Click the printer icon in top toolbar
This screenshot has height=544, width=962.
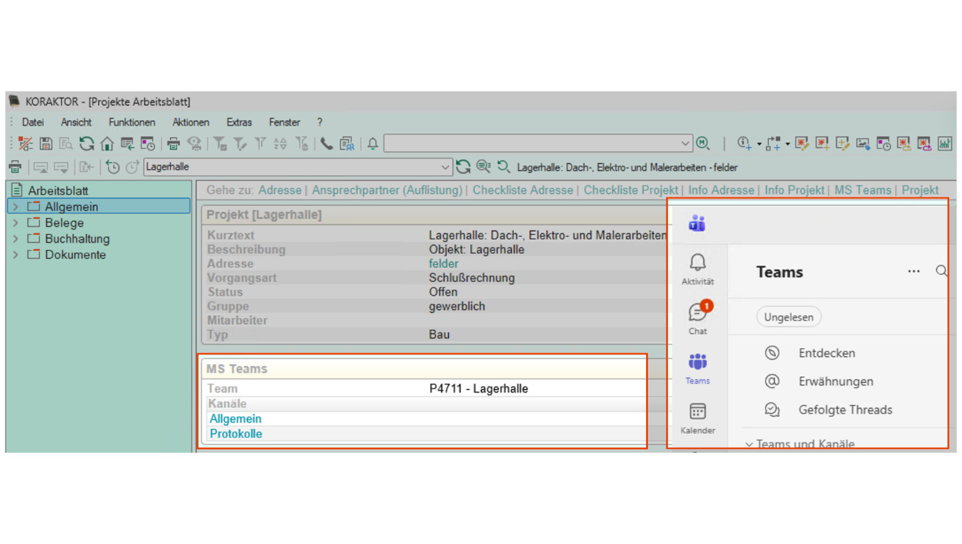(x=173, y=144)
